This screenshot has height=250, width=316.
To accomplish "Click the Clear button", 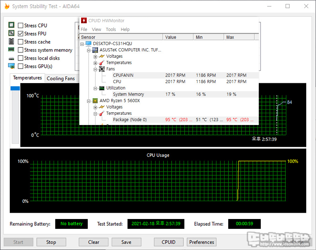I will click(x=93, y=242).
